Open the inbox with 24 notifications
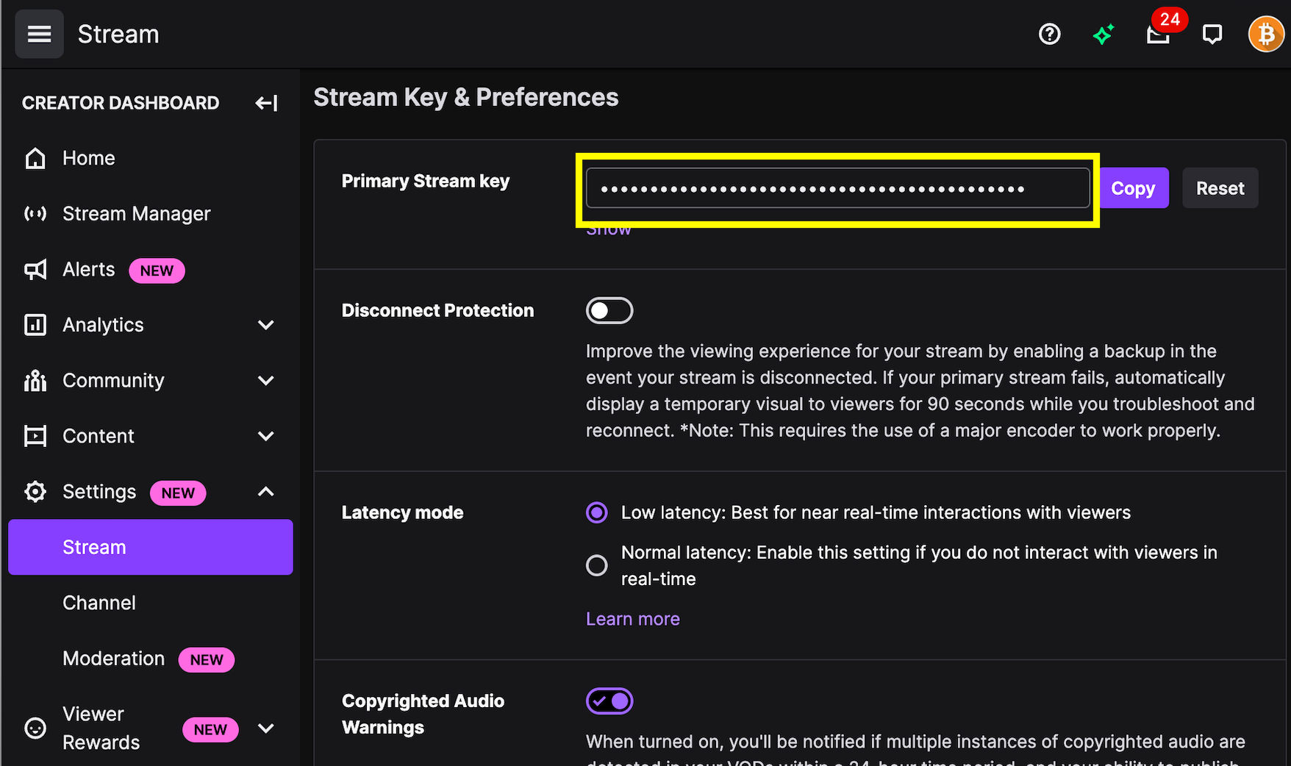 coord(1158,34)
